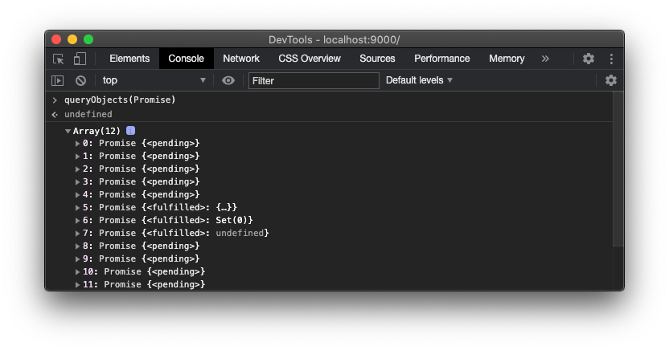The height and width of the screenshot is (350, 669).
Task: Switch to the Performance tab
Action: pos(442,59)
